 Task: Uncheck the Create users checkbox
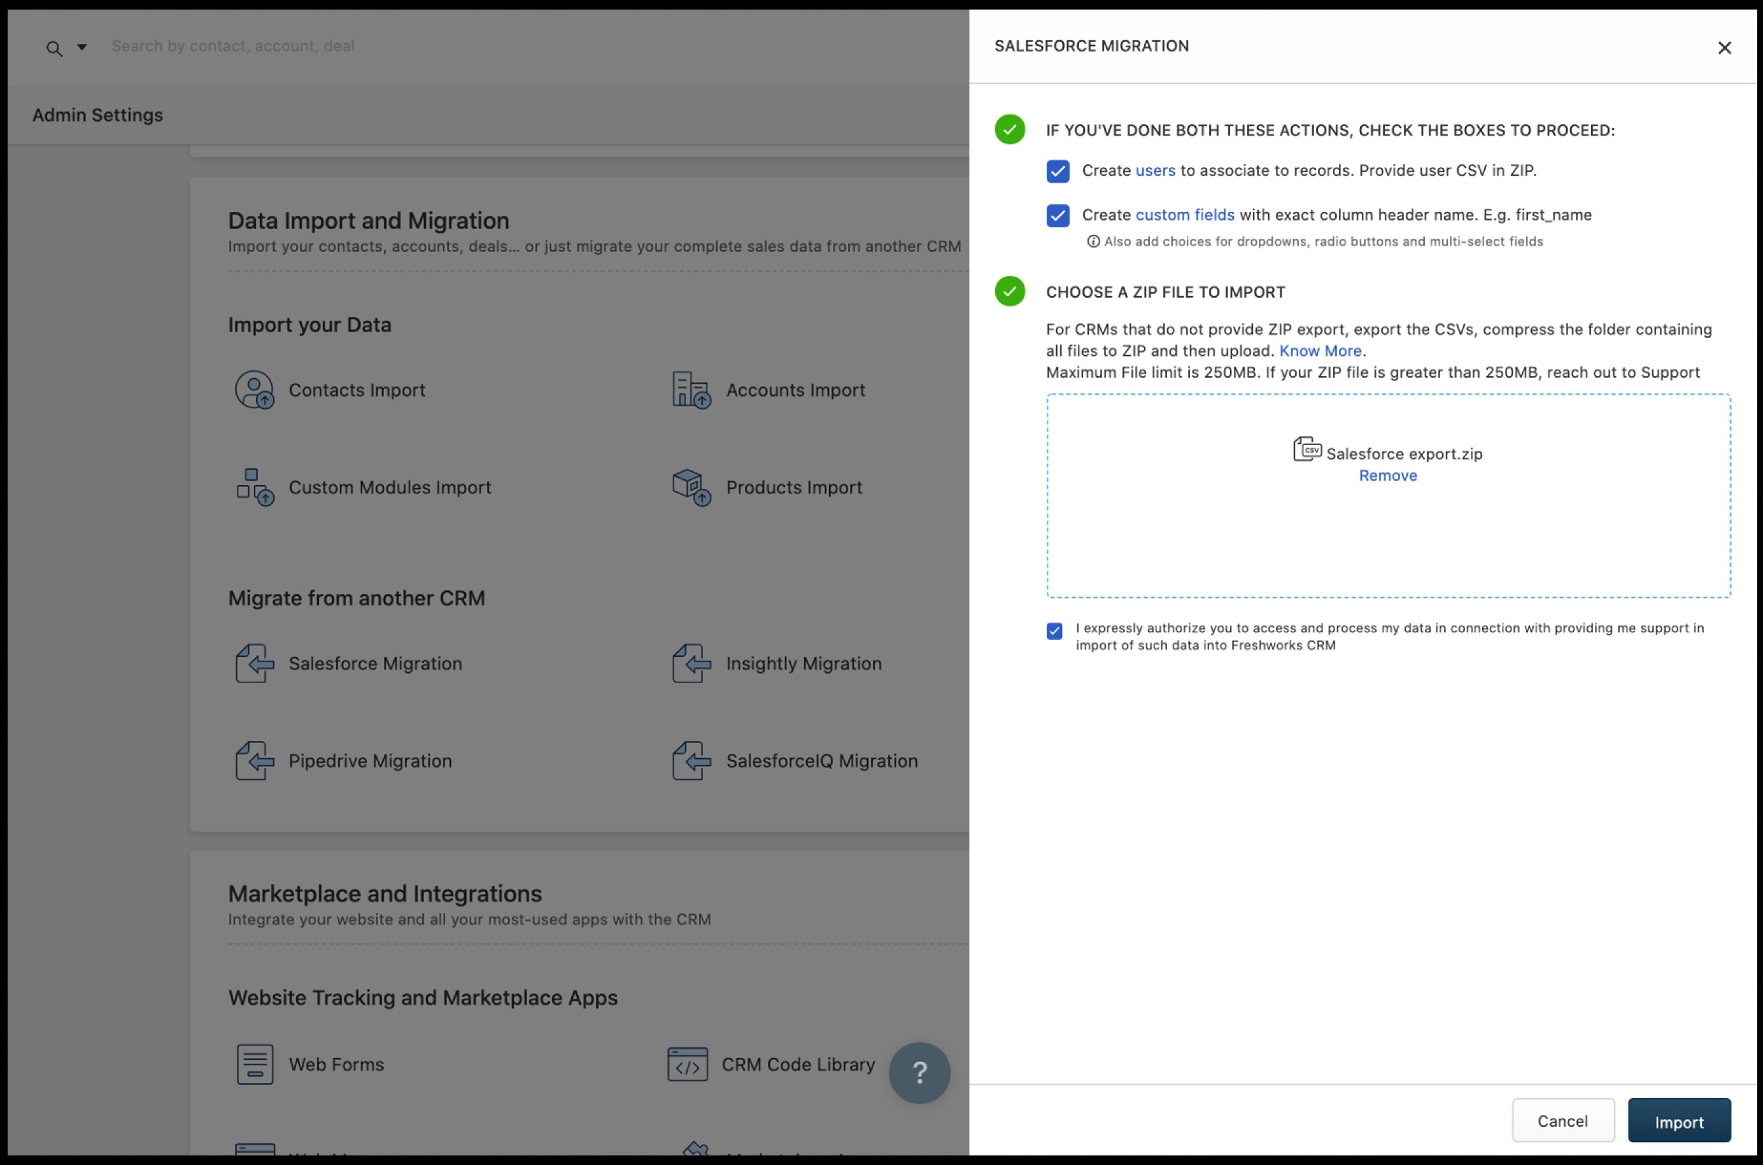1057,172
